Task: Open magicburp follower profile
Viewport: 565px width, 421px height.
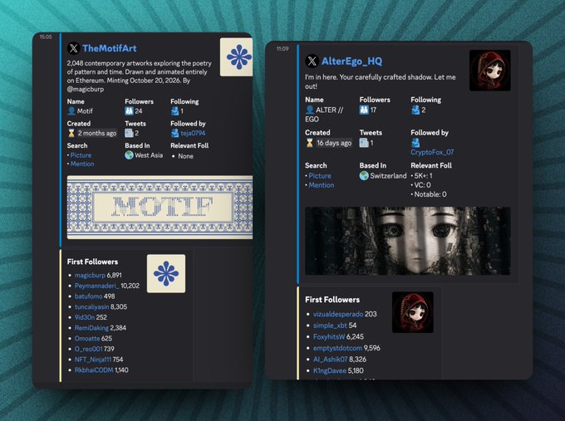Action: [x=90, y=275]
